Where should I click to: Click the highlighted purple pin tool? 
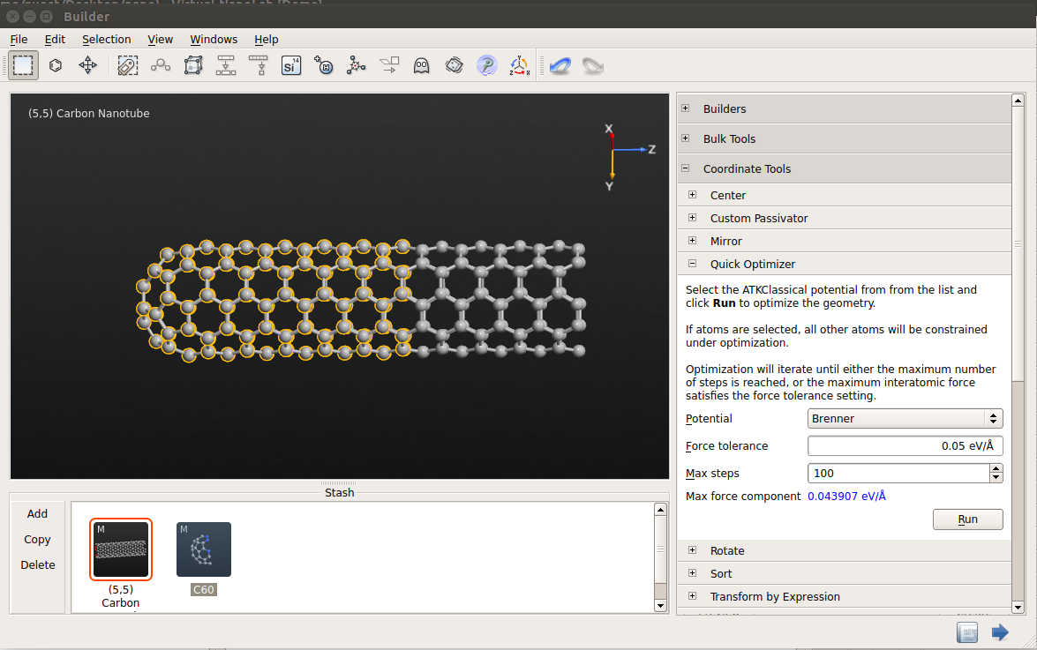coord(487,65)
